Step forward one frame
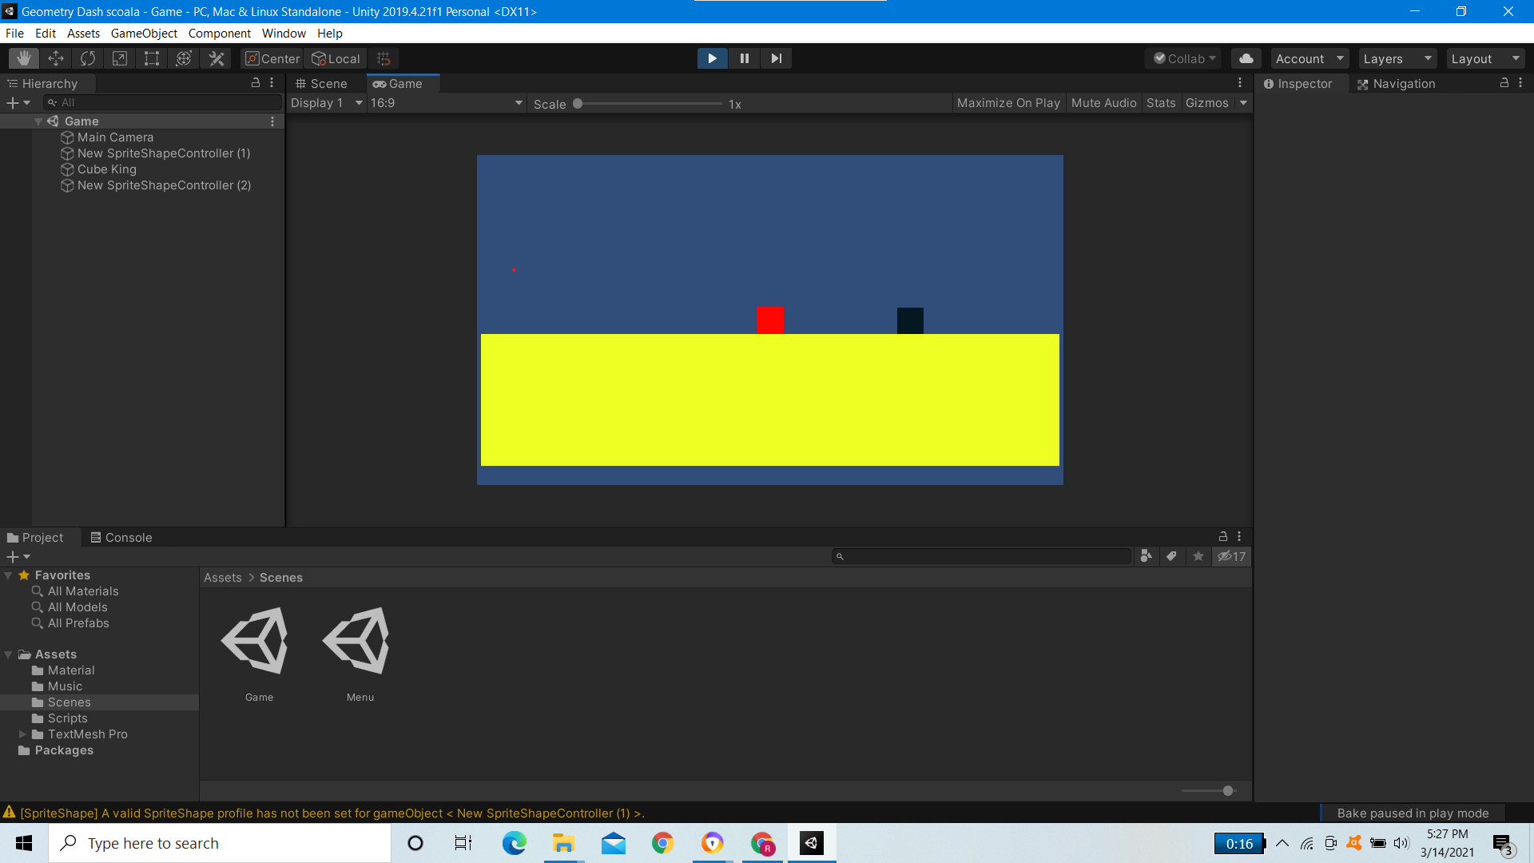1534x863 pixels. point(776,58)
